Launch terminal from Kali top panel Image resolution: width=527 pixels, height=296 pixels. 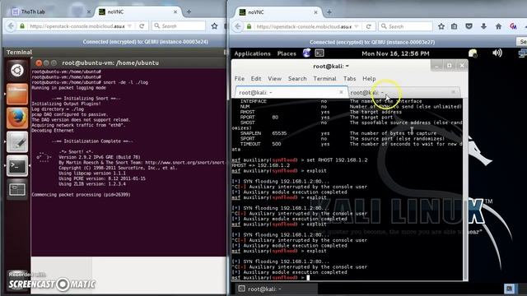click(319, 53)
